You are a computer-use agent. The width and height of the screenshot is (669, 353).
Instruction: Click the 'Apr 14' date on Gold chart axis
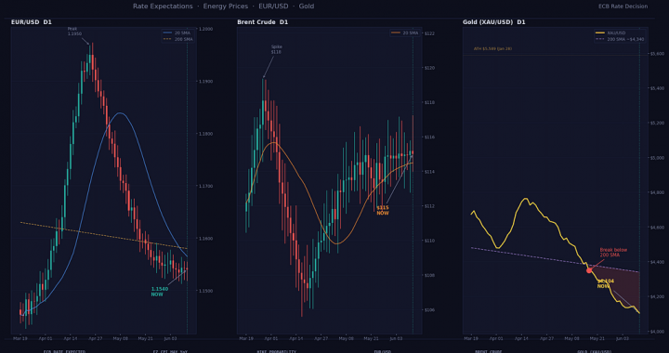[x=521, y=338]
